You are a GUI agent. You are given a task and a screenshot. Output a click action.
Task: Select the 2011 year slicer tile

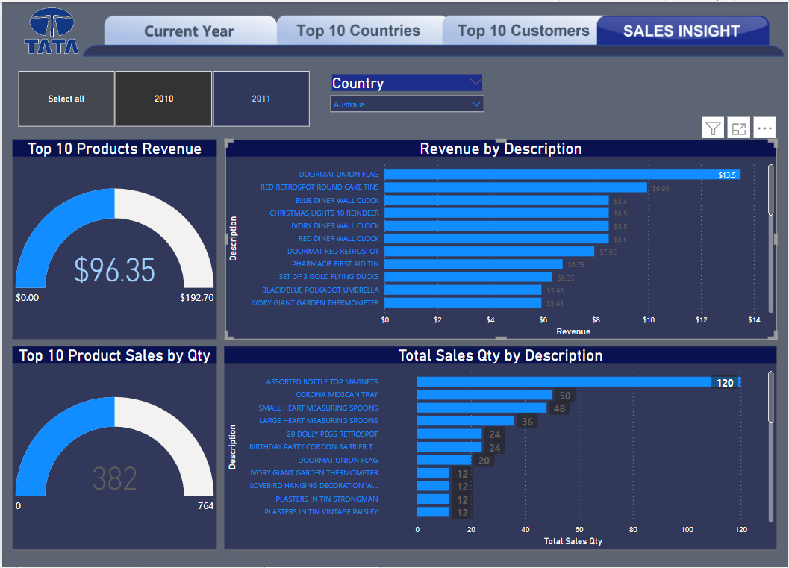[x=261, y=99]
